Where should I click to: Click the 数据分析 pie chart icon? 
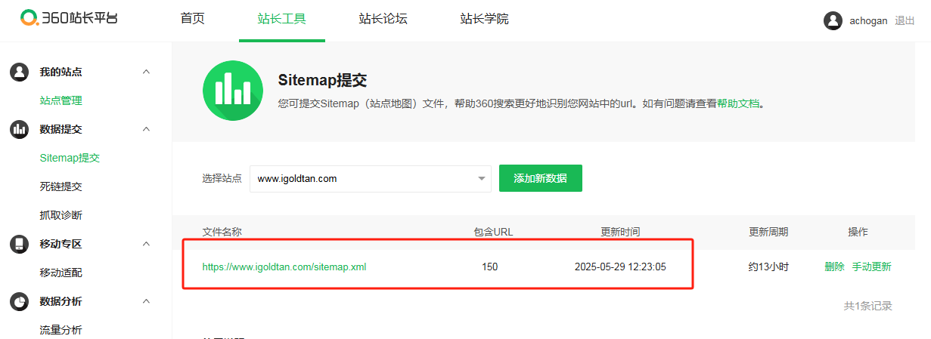[x=19, y=301]
